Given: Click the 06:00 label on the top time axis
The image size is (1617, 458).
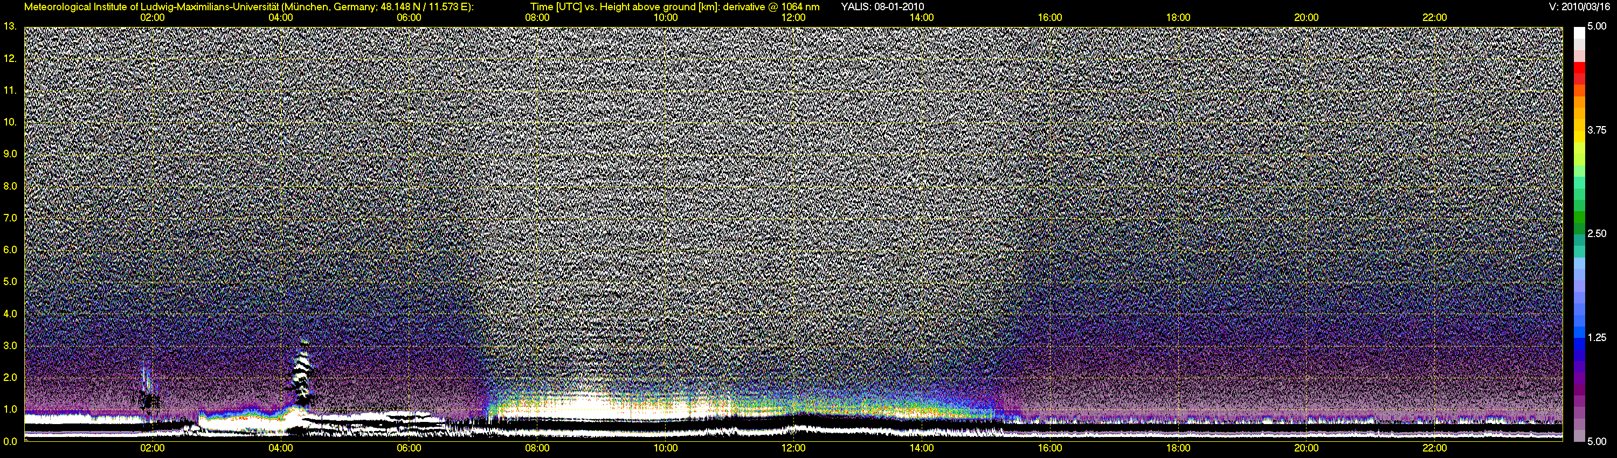Looking at the screenshot, I should pos(409,18).
